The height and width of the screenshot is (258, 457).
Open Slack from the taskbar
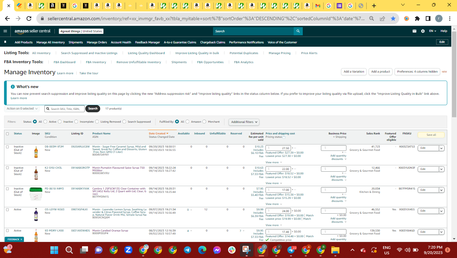232,250
